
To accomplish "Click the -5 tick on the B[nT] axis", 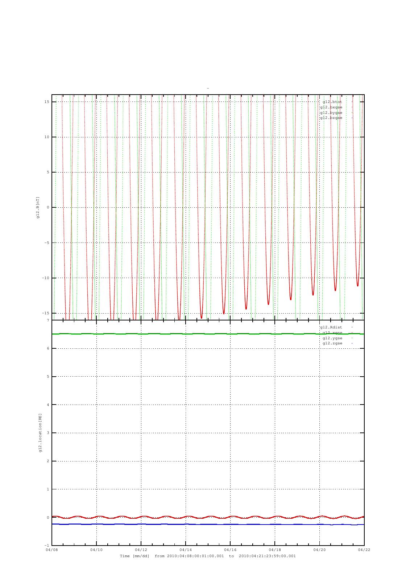I will click(47, 243).
